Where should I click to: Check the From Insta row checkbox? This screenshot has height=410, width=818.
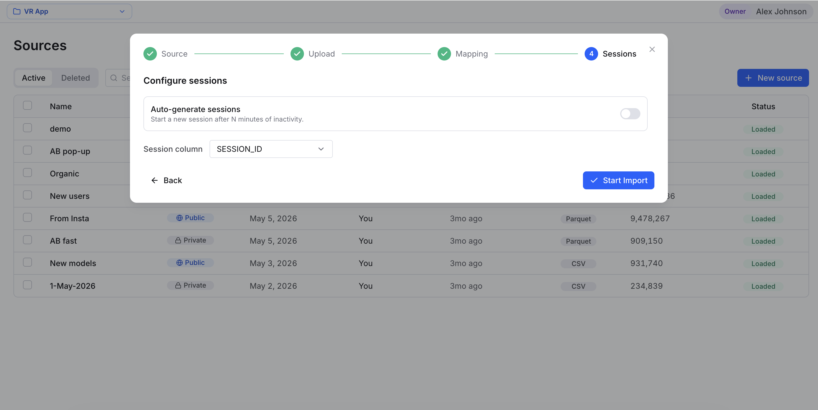pos(28,217)
